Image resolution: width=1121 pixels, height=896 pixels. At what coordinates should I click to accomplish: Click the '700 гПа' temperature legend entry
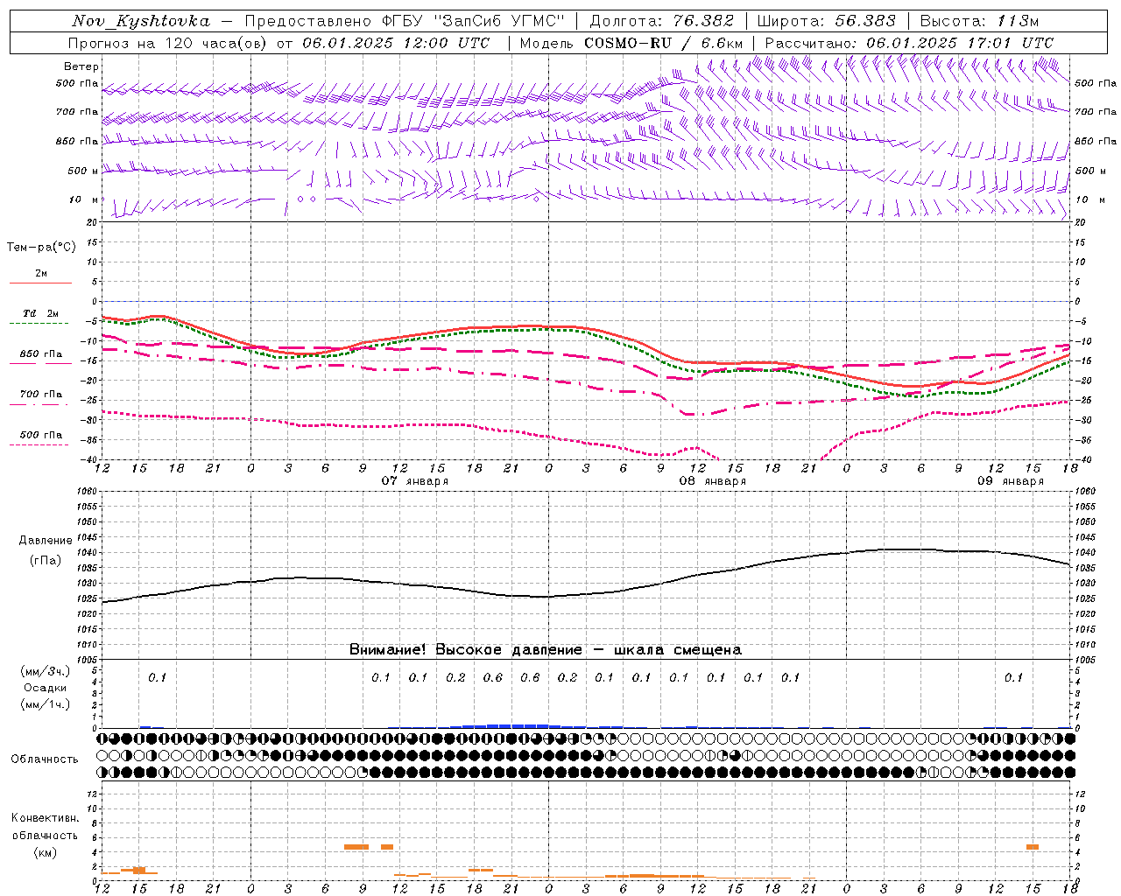[40, 395]
